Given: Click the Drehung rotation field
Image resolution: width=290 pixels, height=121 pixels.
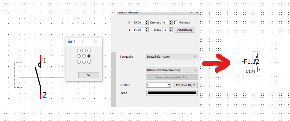Looking at the screenshot, I should click(166, 22).
